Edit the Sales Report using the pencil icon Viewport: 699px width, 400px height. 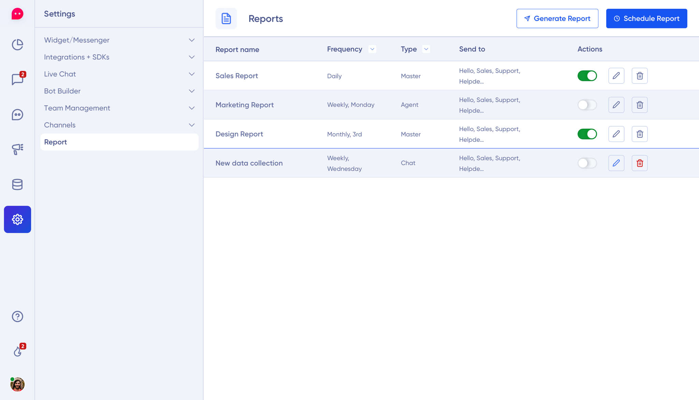pos(616,75)
